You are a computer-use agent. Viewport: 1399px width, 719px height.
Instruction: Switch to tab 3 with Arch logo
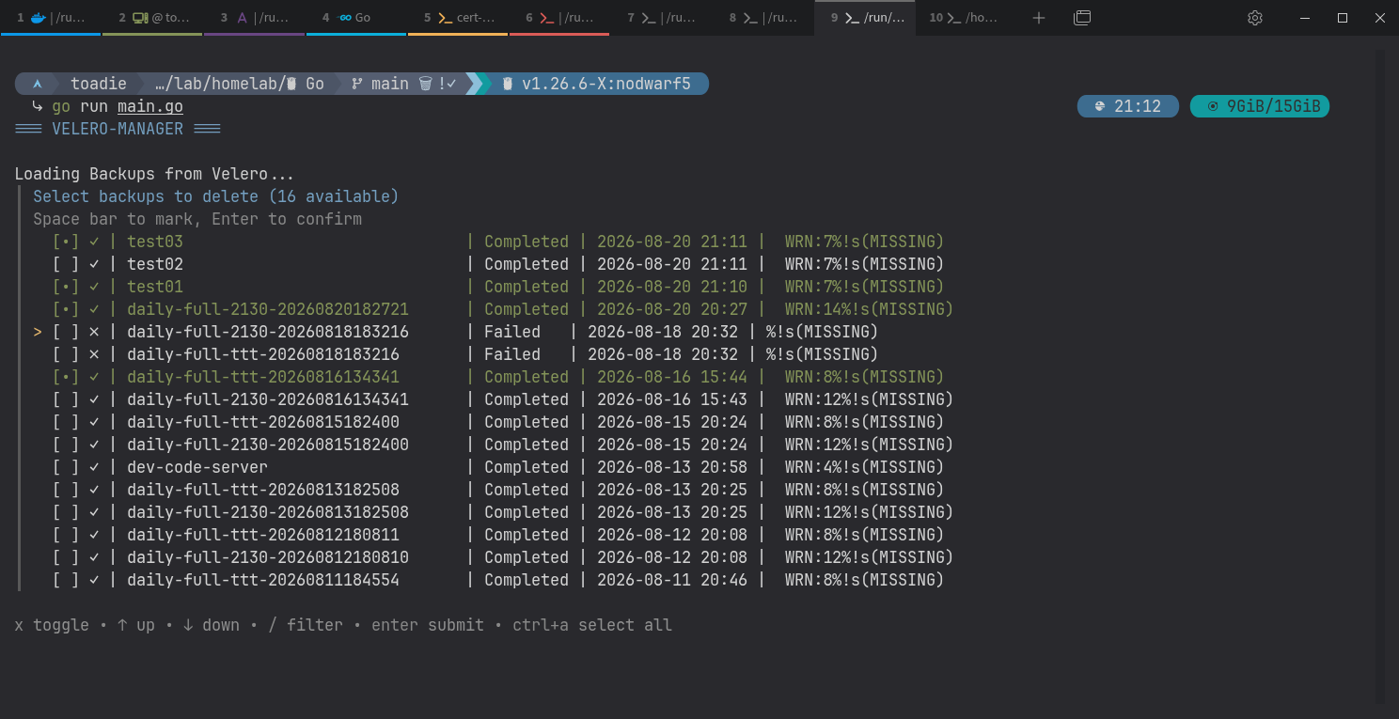tap(254, 18)
